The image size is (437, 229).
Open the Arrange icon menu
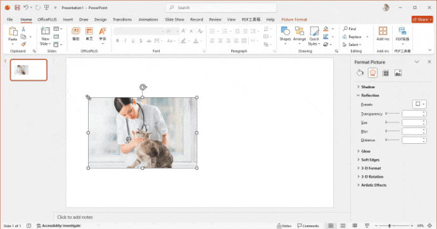[x=300, y=31]
